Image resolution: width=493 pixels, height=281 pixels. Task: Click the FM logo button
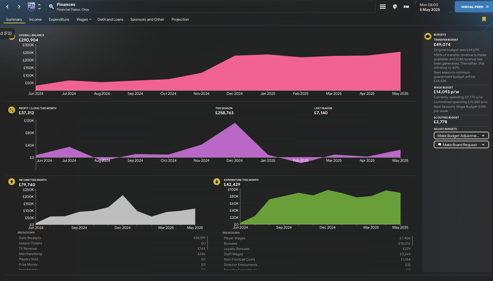(x=406, y=7)
